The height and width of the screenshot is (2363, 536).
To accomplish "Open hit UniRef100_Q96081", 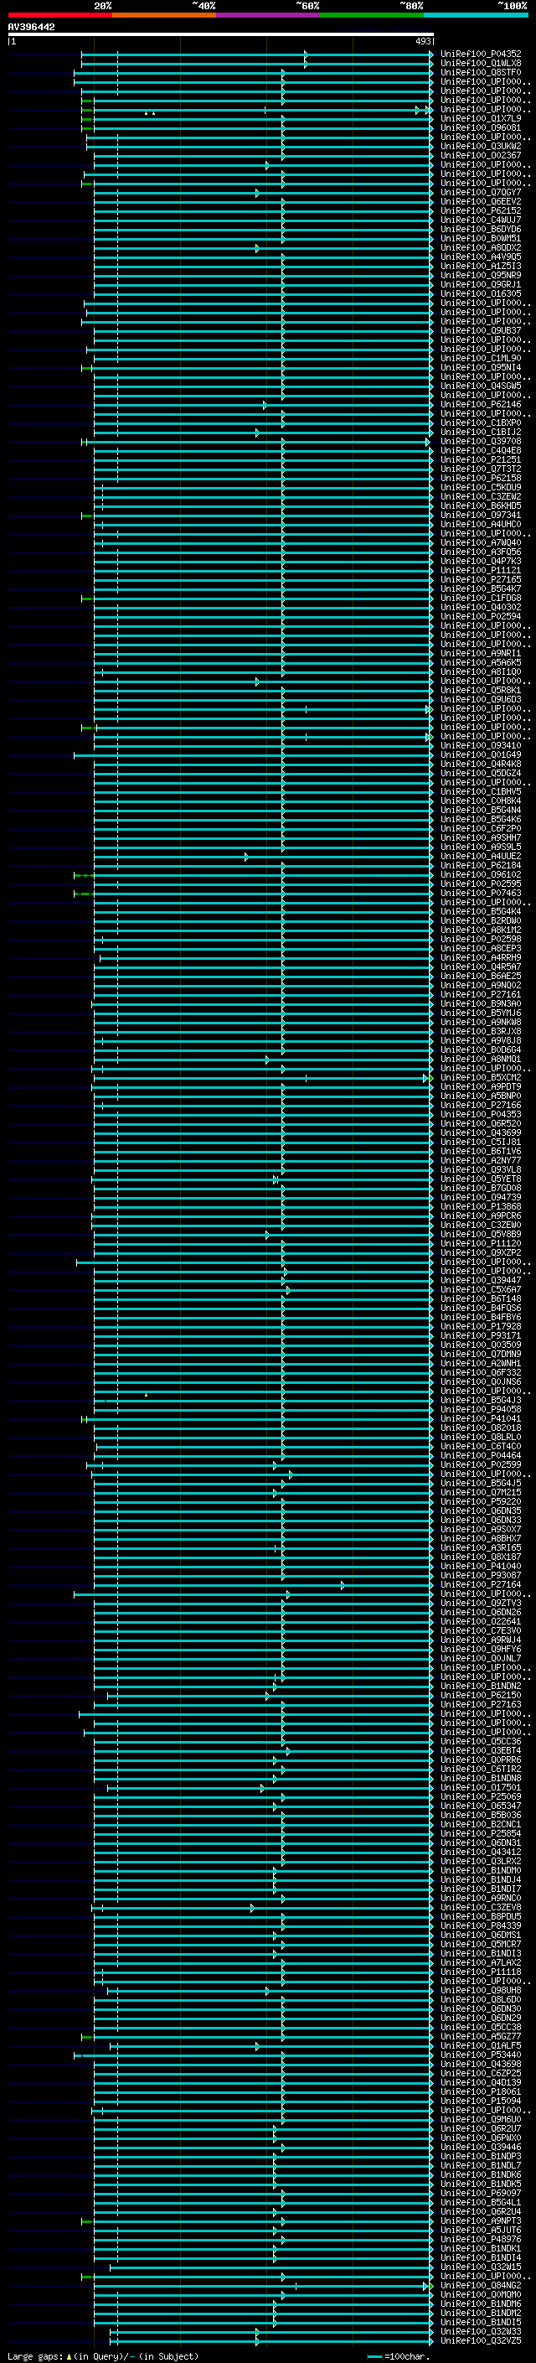I will pos(481,127).
